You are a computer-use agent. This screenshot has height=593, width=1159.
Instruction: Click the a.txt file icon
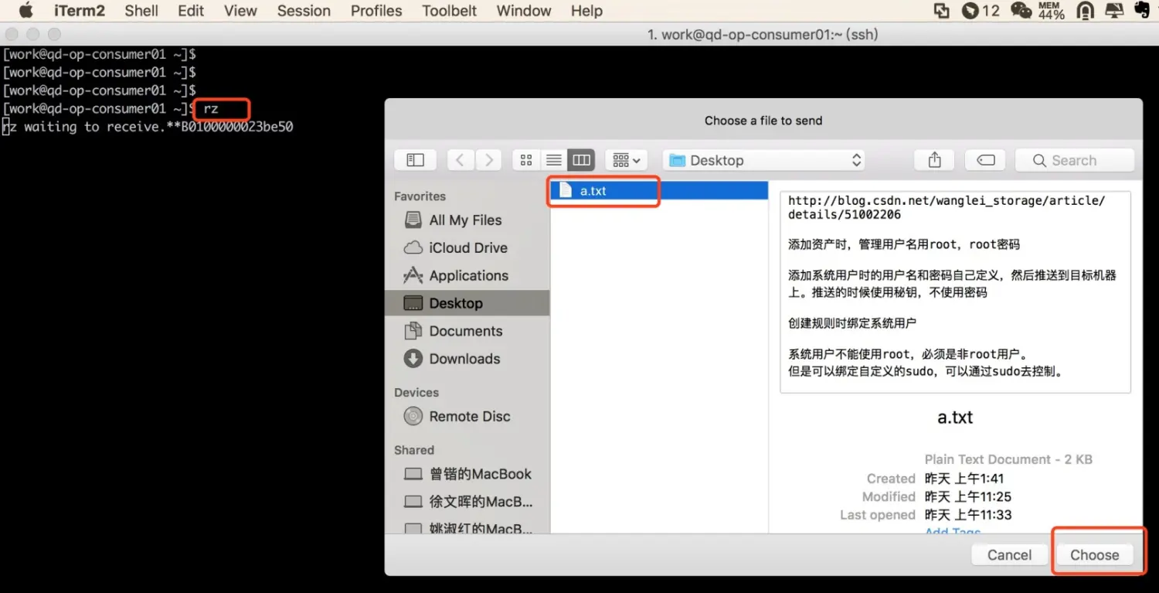(566, 190)
